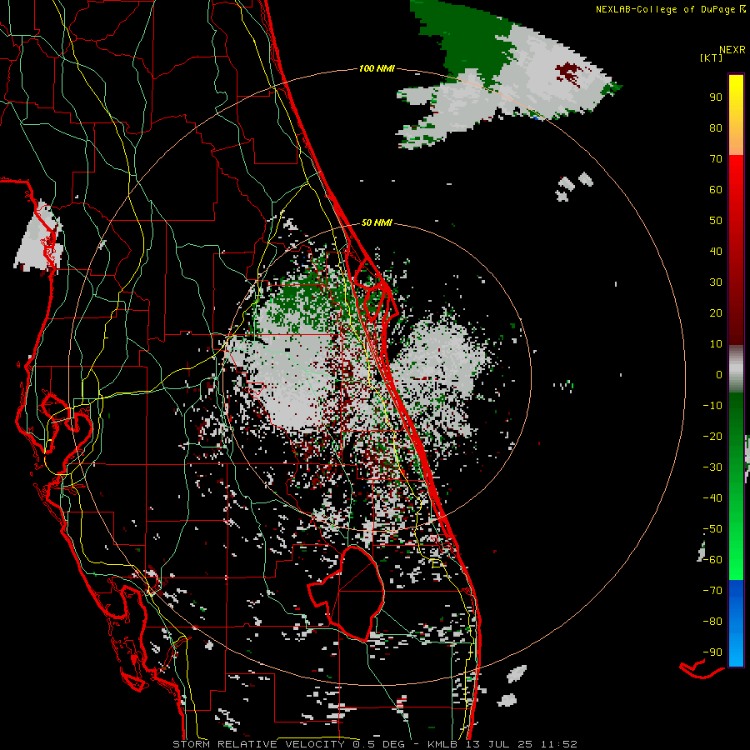This screenshot has height=750, width=750.
Task: Click the STORM RELATIVE VELOCITY caption text
Action: (261, 744)
